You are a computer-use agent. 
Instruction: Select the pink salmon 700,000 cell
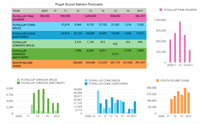point(45,16)
